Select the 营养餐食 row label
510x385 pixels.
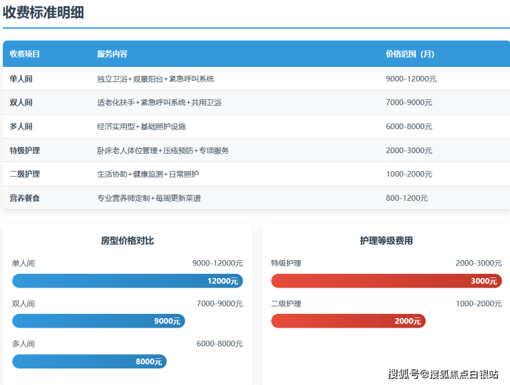point(25,198)
